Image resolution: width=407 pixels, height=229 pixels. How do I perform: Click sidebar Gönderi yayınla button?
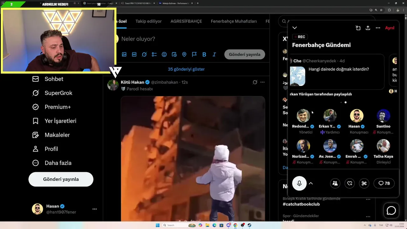click(61, 179)
